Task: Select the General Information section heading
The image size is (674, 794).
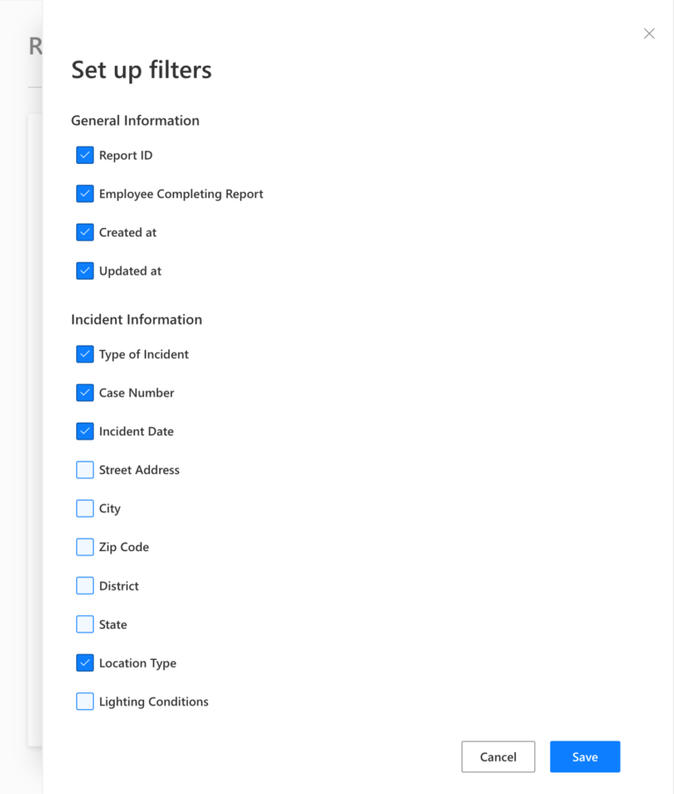Action: 135,120
